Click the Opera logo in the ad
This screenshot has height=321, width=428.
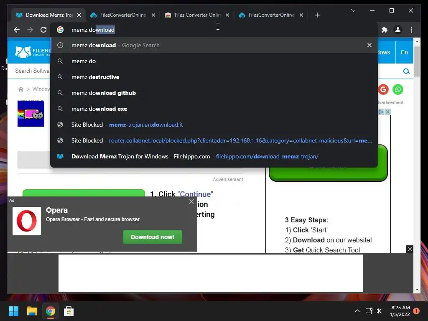pos(27,221)
